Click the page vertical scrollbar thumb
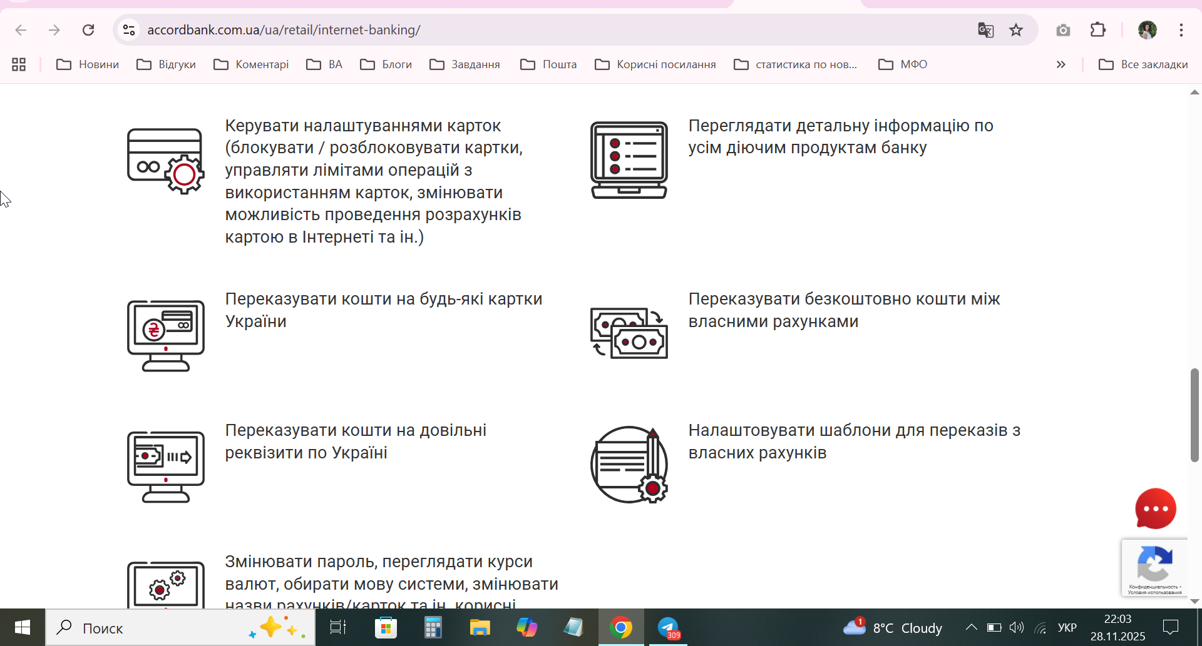1202x646 pixels. [x=1194, y=415]
